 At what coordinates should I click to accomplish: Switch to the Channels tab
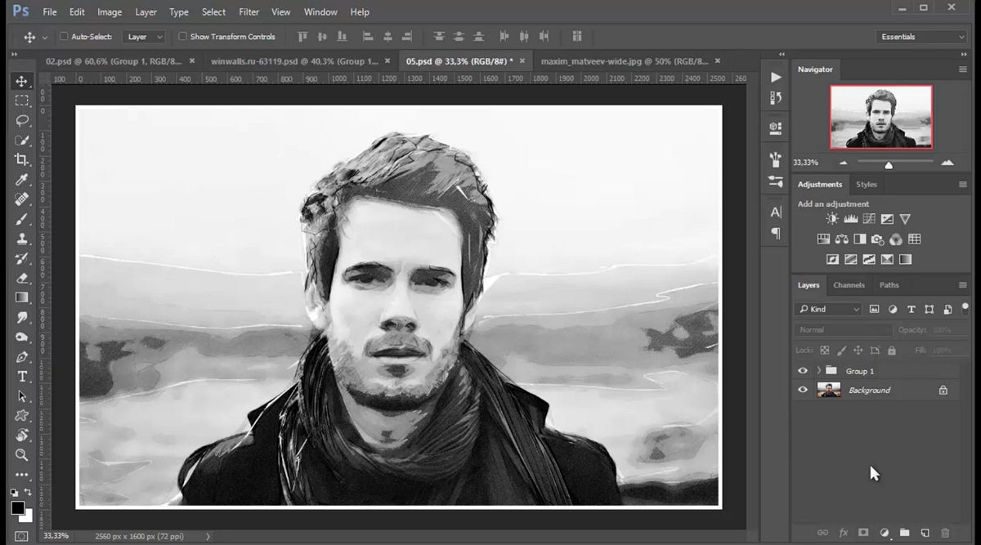click(849, 285)
